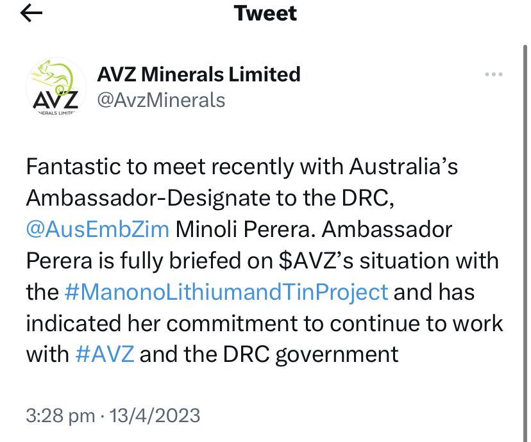Open the #ManonoLithiumandTinProject hashtag
531x442 pixels.
227,291
